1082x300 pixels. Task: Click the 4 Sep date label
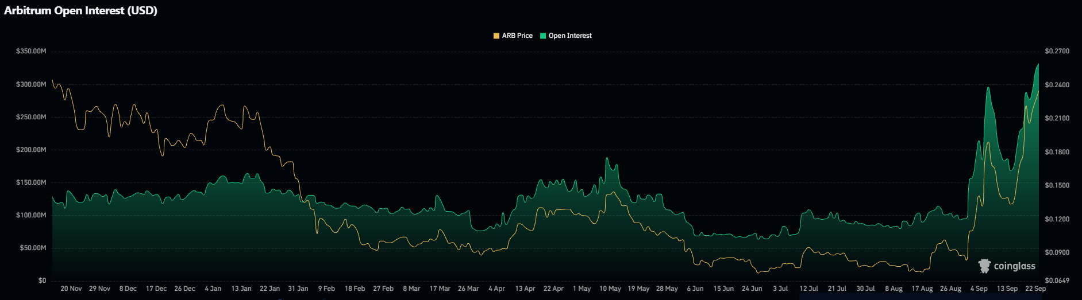tap(979, 289)
